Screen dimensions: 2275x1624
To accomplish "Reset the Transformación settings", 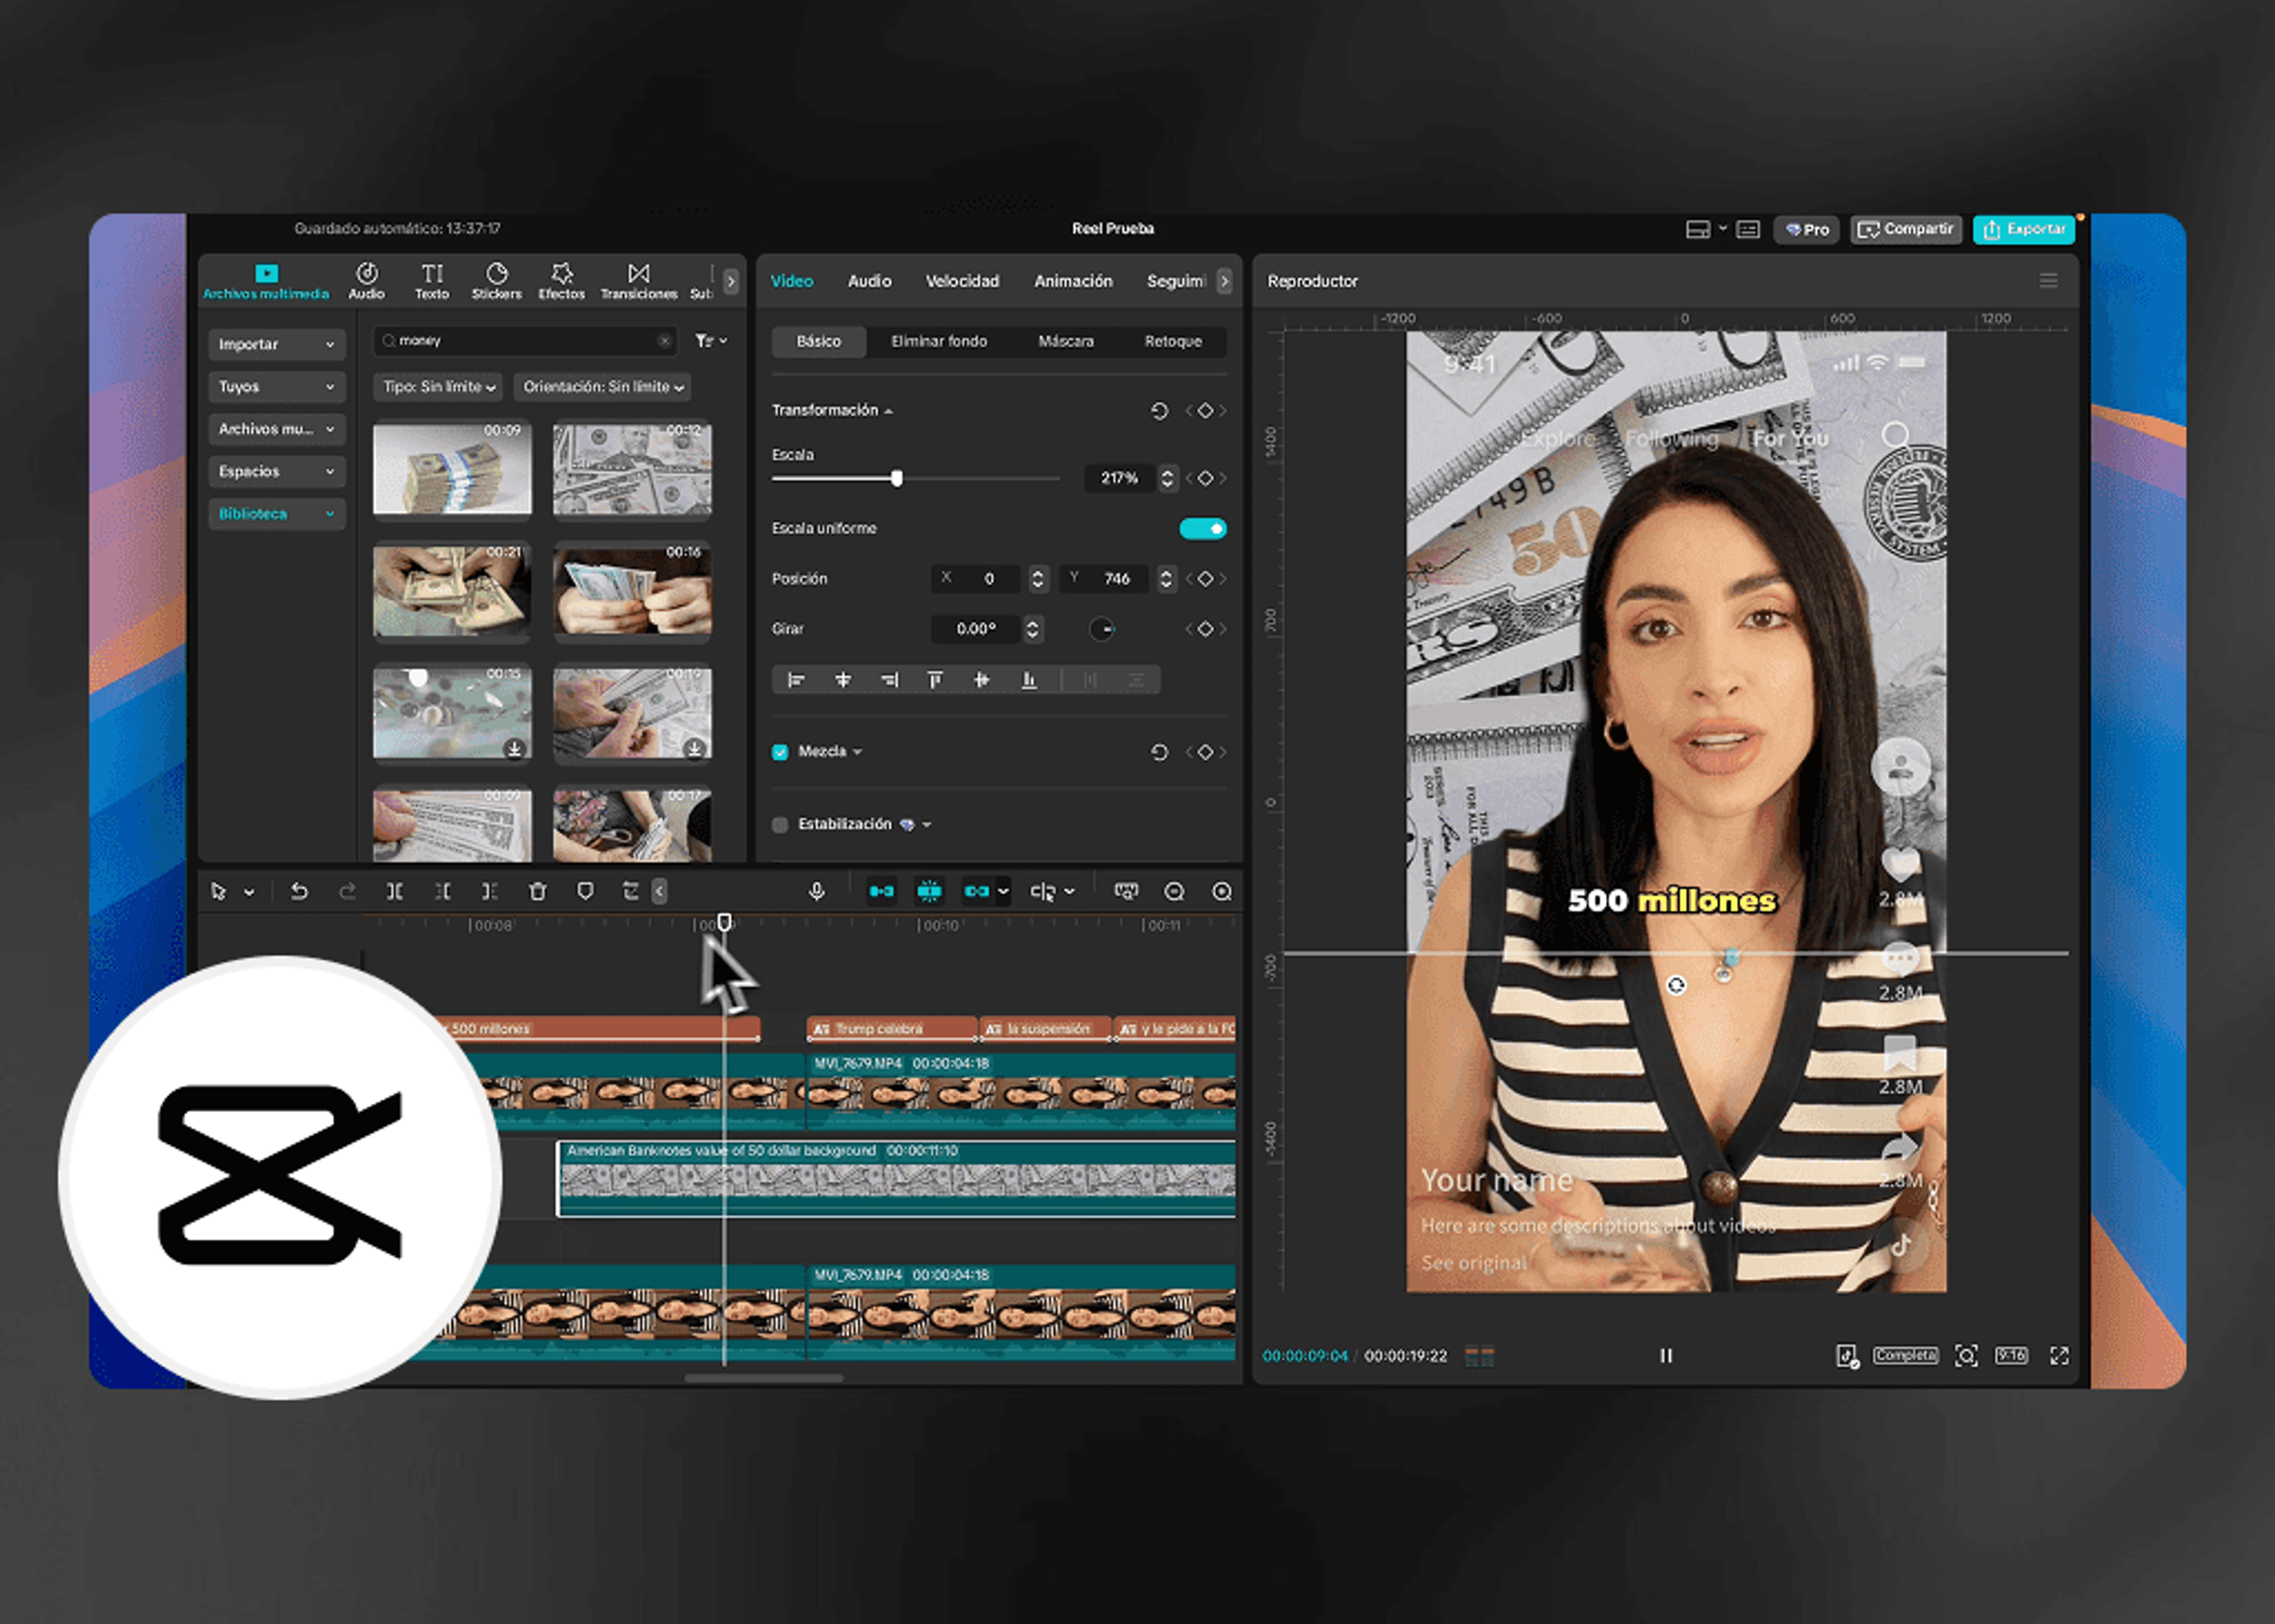I will (x=1159, y=411).
